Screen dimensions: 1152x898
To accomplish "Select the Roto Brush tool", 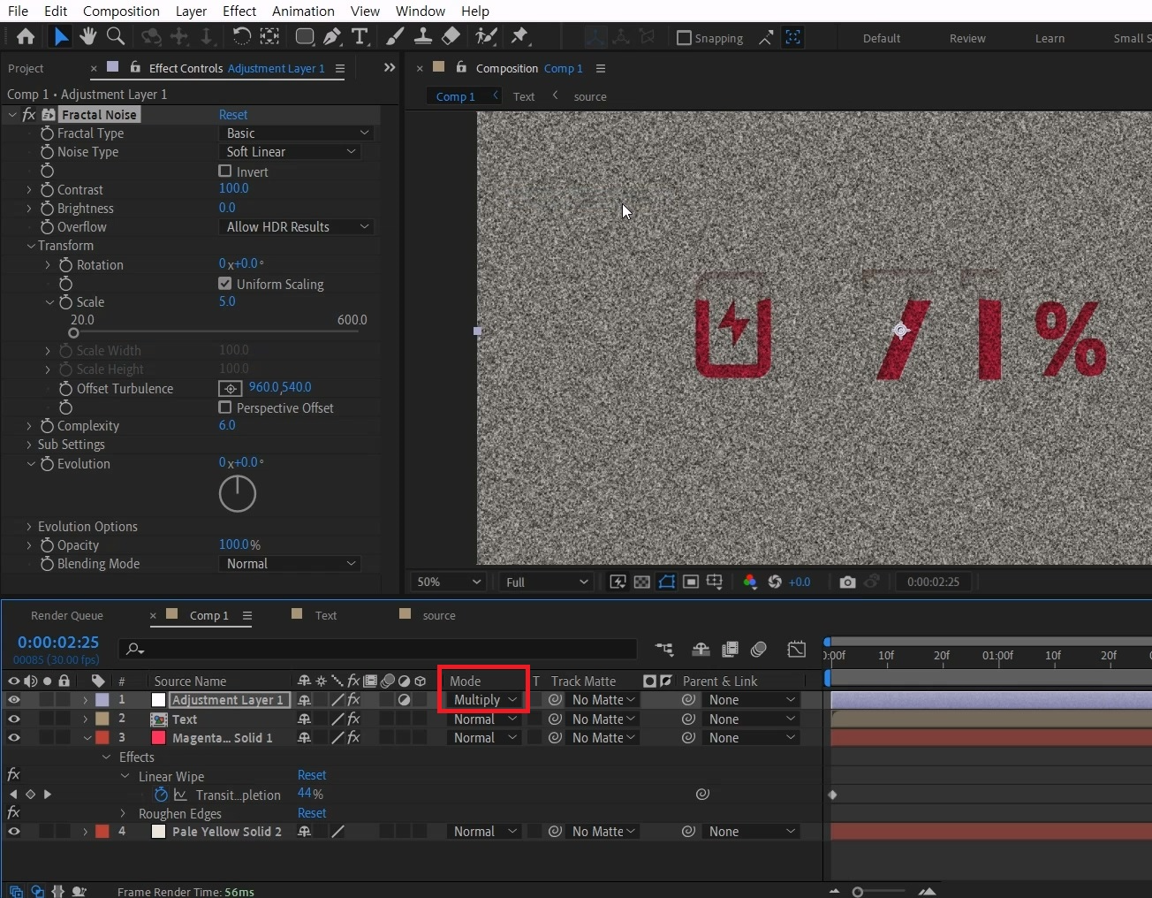I will [486, 36].
